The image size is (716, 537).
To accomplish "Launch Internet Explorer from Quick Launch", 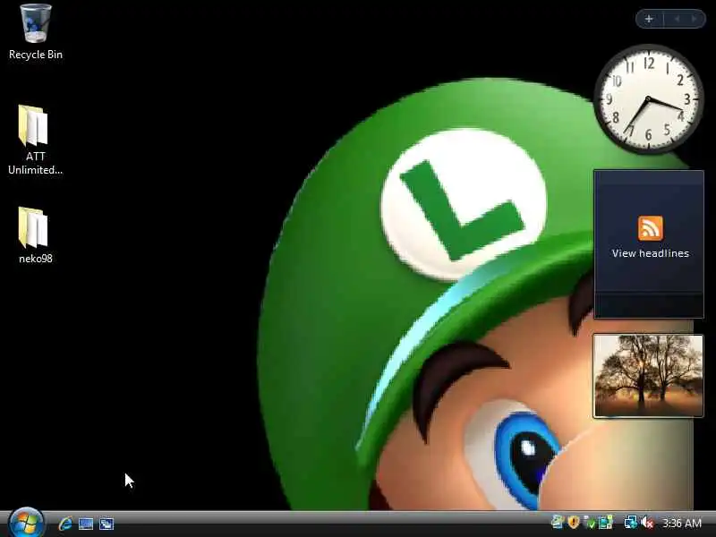I will pos(65,524).
